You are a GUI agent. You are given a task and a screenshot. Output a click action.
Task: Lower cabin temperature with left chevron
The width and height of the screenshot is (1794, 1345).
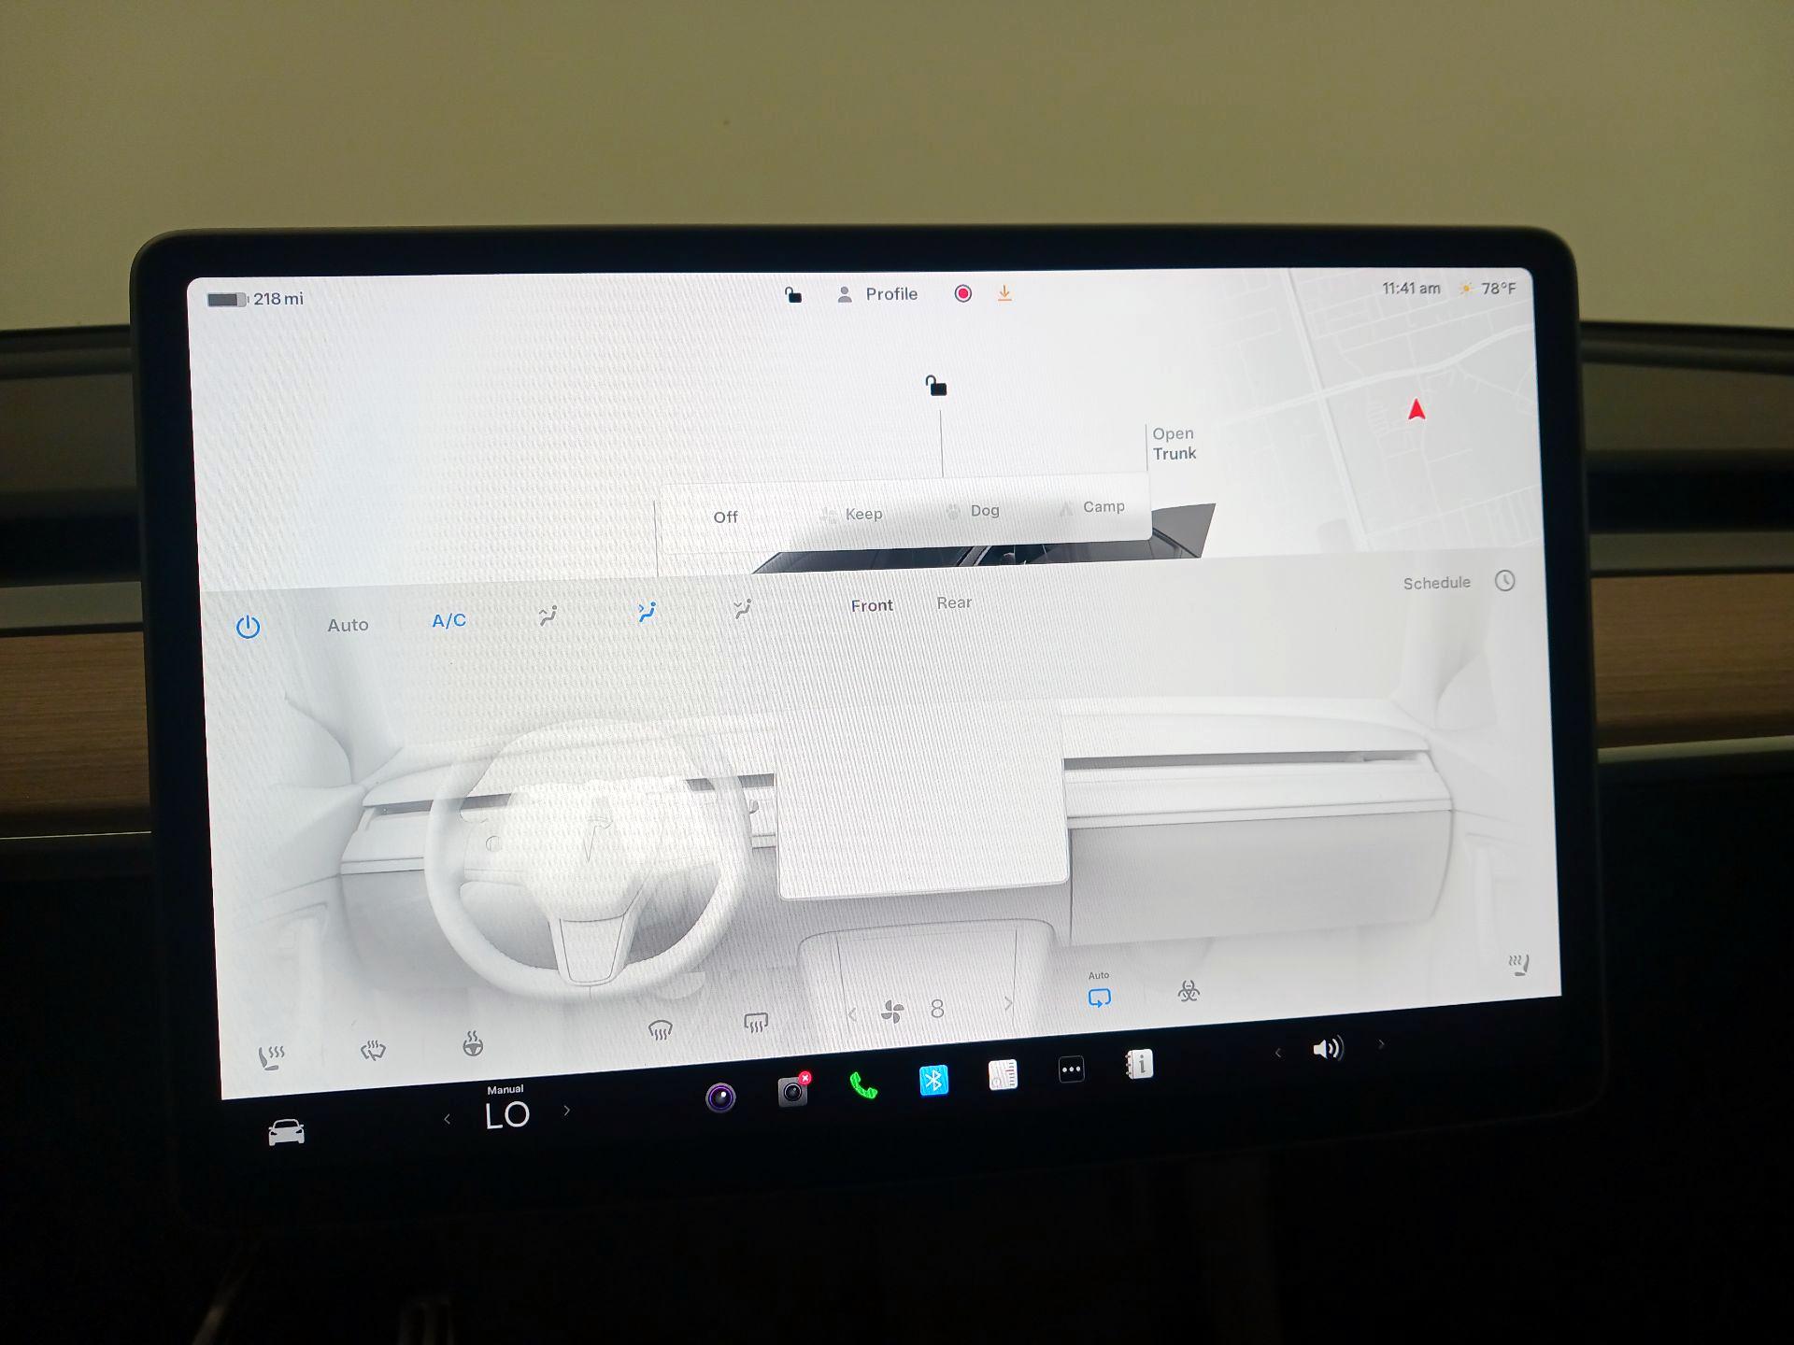[x=447, y=1119]
